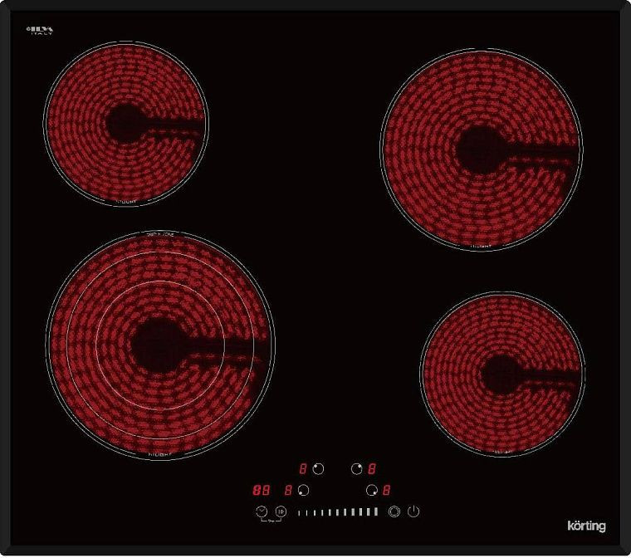Viewport: 631px width, 558px height.
Task: Tap the rear-right zone heat level display
Action: 373,468
